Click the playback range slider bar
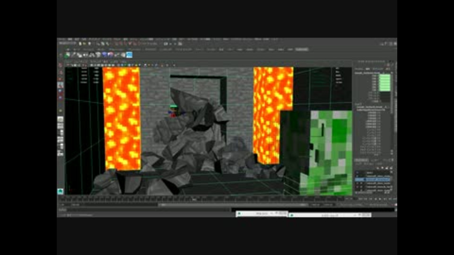The image size is (454, 255). tap(233, 204)
